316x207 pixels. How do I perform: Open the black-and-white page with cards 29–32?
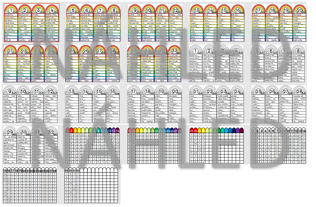(x=30, y=145)
